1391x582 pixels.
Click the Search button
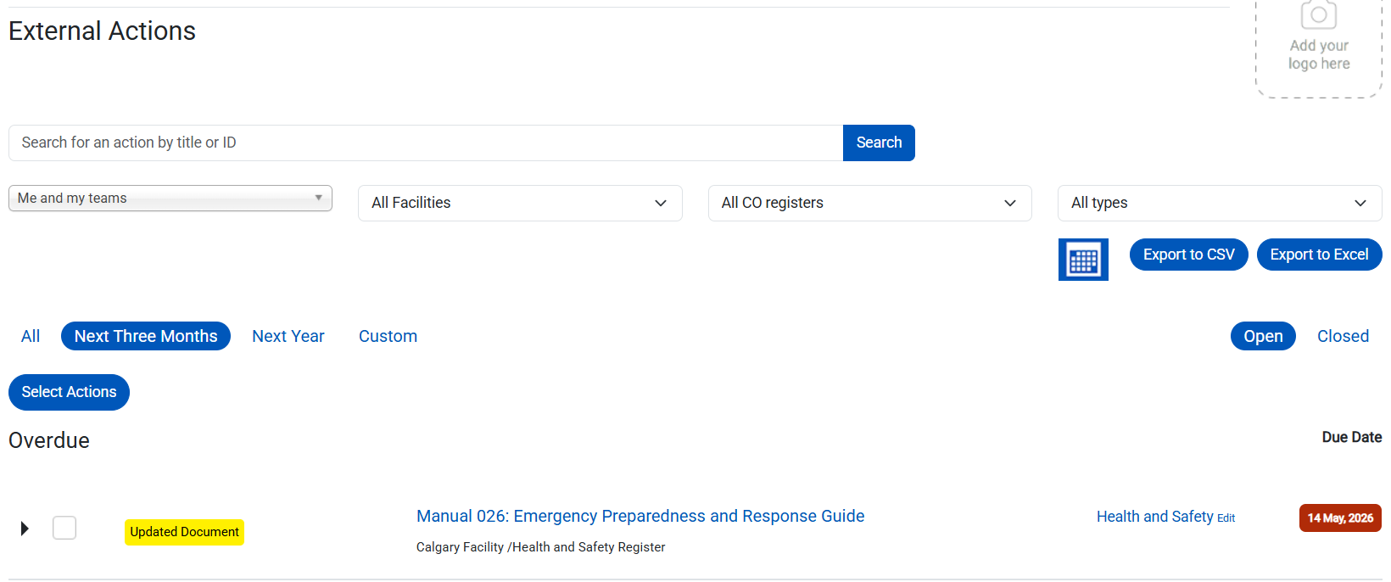pos(879,143)
